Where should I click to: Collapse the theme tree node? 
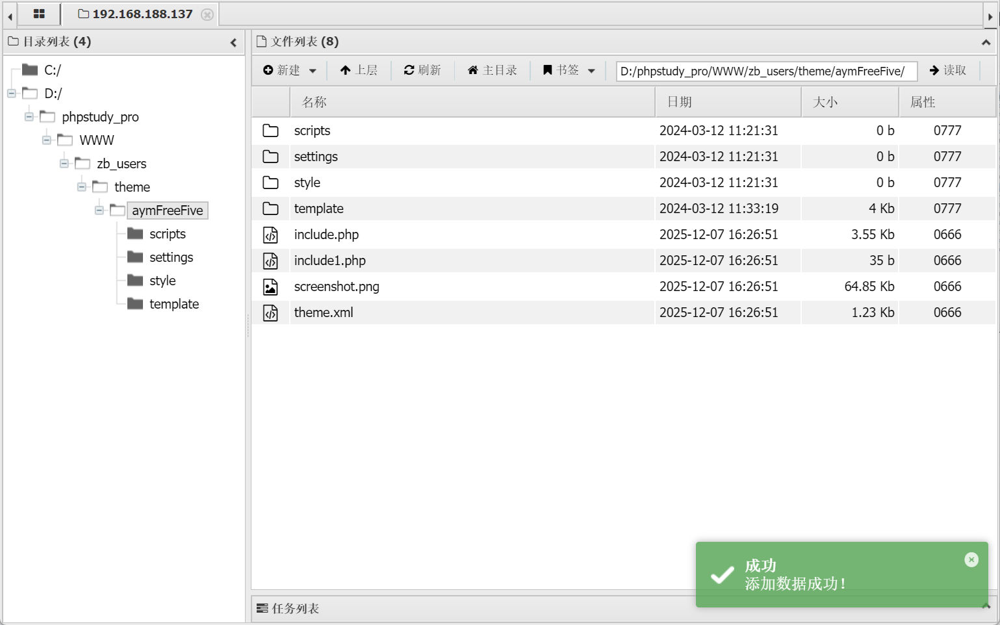82,187
